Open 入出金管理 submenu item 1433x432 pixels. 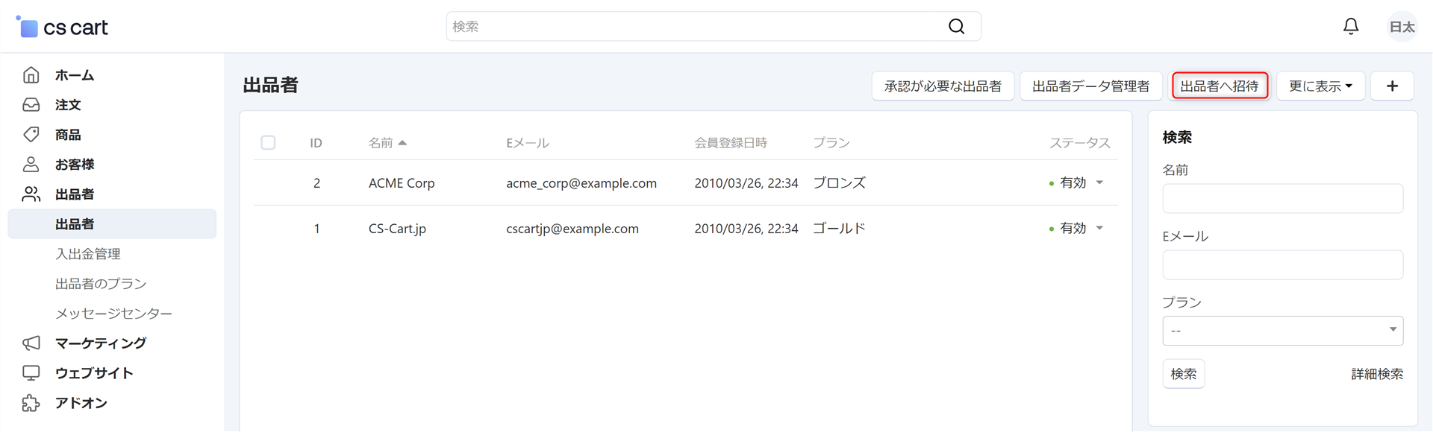88,254
